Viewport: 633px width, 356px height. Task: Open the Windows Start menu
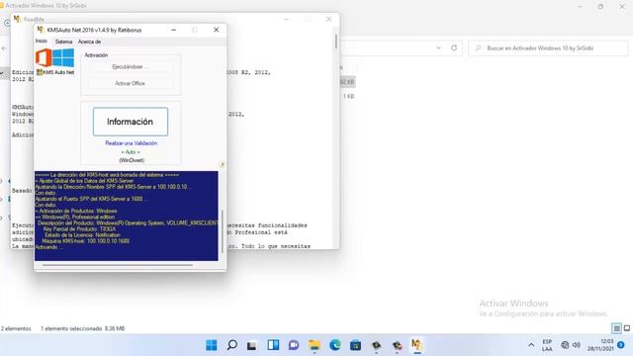click(211, 345)
